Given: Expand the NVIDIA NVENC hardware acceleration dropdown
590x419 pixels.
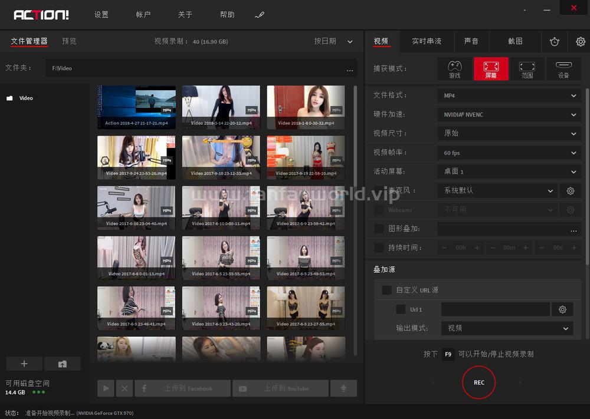Looking at the screenshot, I should click(x=509, y=114).
